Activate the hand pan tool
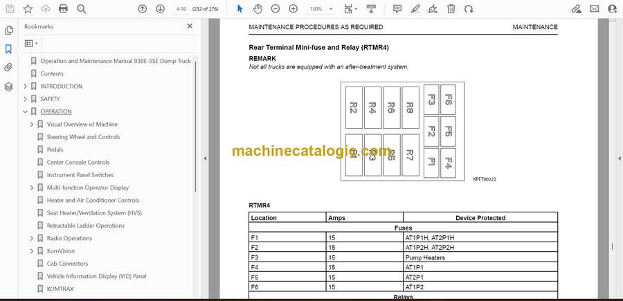Screen dimensions: 623x301 point(258,9)
